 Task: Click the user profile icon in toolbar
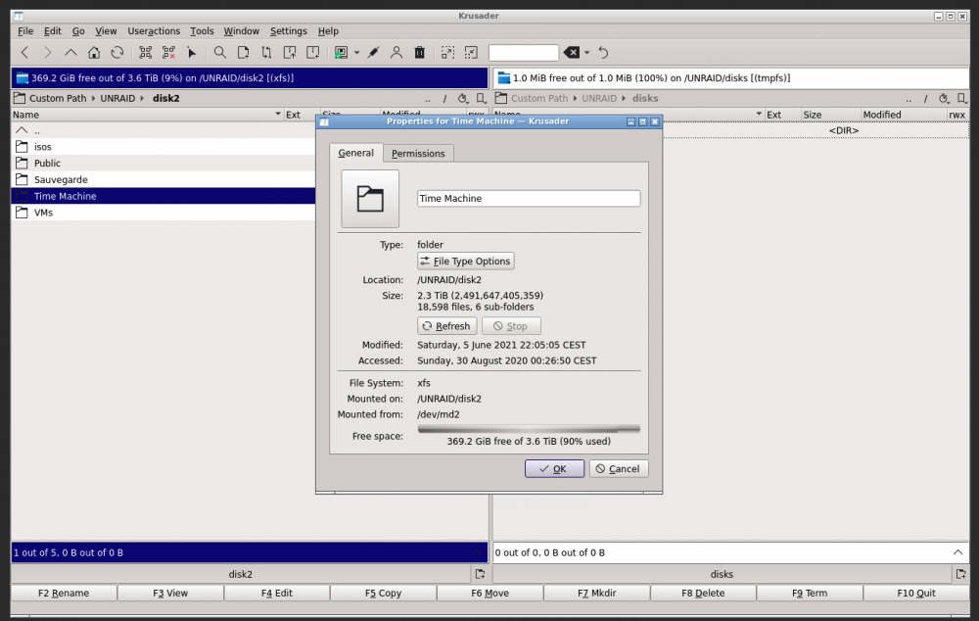coord(396,53)
